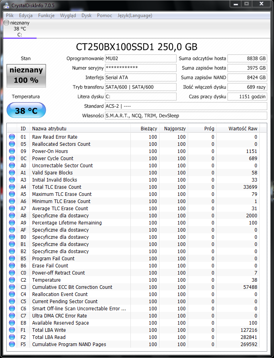Open the Pomoc menu
274x358 pixels.
[x=105, y=15]
